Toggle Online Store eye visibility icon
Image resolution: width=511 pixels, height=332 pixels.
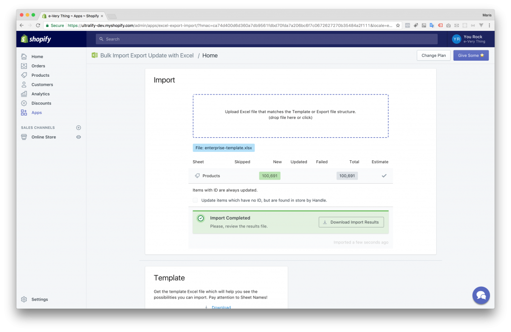(x=78, y=137)
